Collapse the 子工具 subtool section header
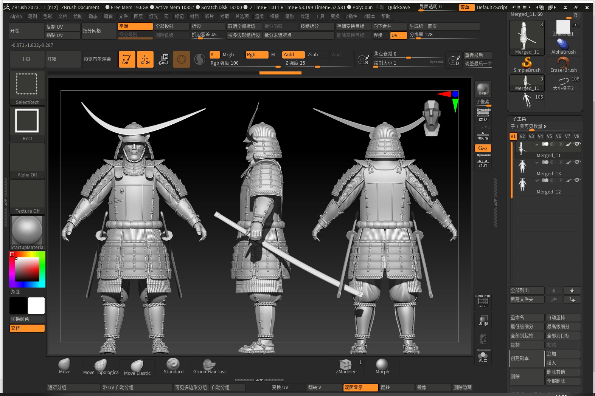Image resolution: width=595 pixels, height=396 pixels. tap(519, 119)
